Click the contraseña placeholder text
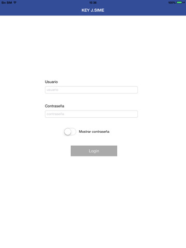186x248 pixels. 55,114
